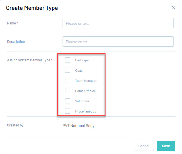Click the "Assign System Member Type" field label
The image size is (182, 154).
click(29, 60)
